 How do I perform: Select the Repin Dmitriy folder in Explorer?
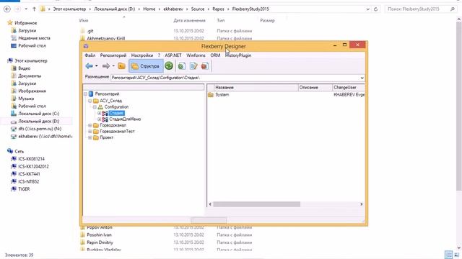[100, 242]
